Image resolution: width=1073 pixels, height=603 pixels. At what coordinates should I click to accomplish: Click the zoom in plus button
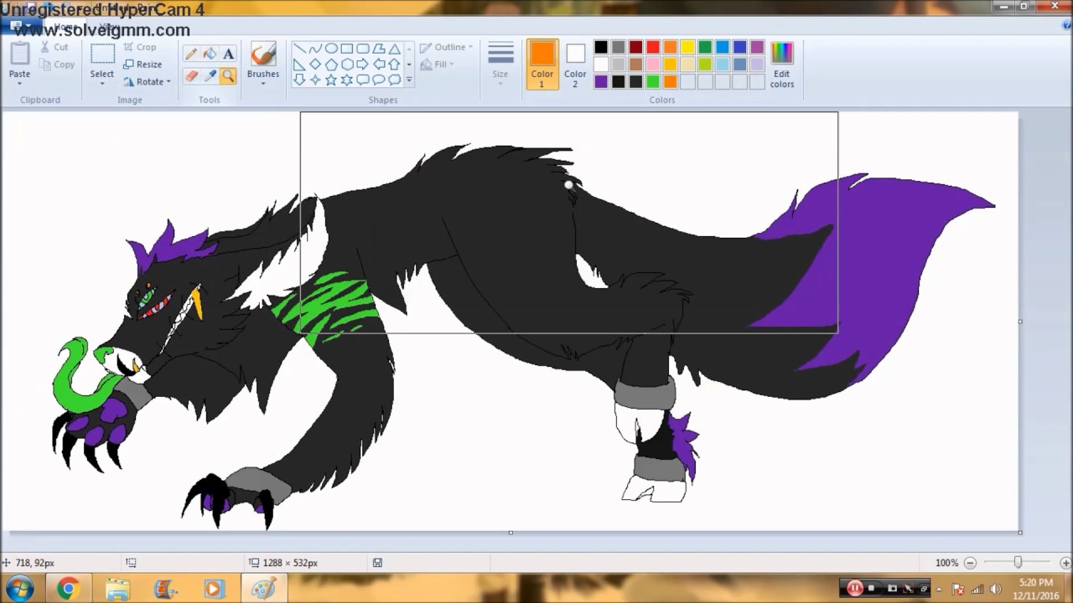1065,563
